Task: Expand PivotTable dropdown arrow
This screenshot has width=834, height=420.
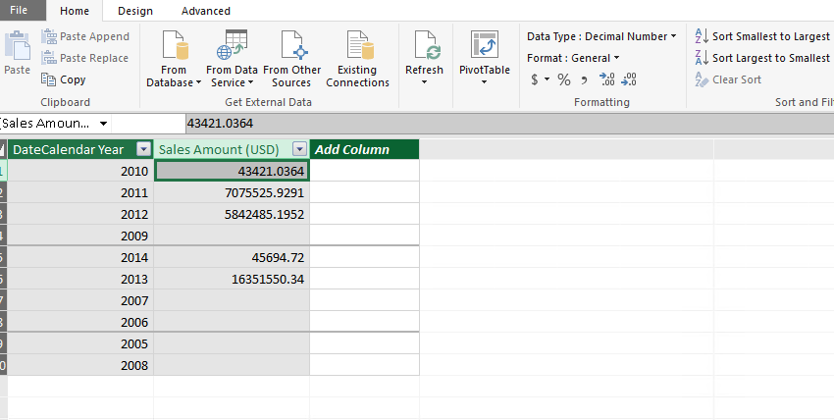Action: (x=484, y=82)
